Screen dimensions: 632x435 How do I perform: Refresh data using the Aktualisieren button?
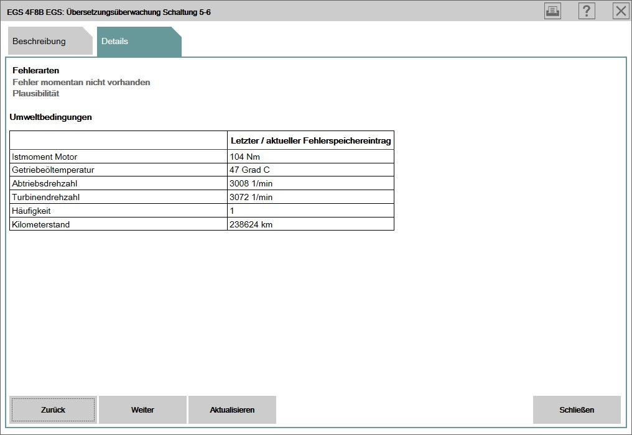[x=232, y=410]
